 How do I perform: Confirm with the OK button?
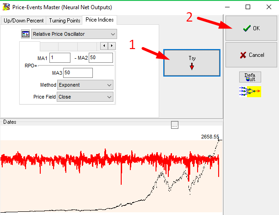click(251, 28)
